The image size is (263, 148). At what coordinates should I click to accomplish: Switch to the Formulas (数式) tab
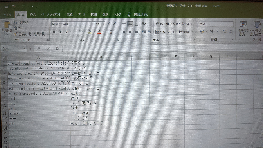coord(70,14)
